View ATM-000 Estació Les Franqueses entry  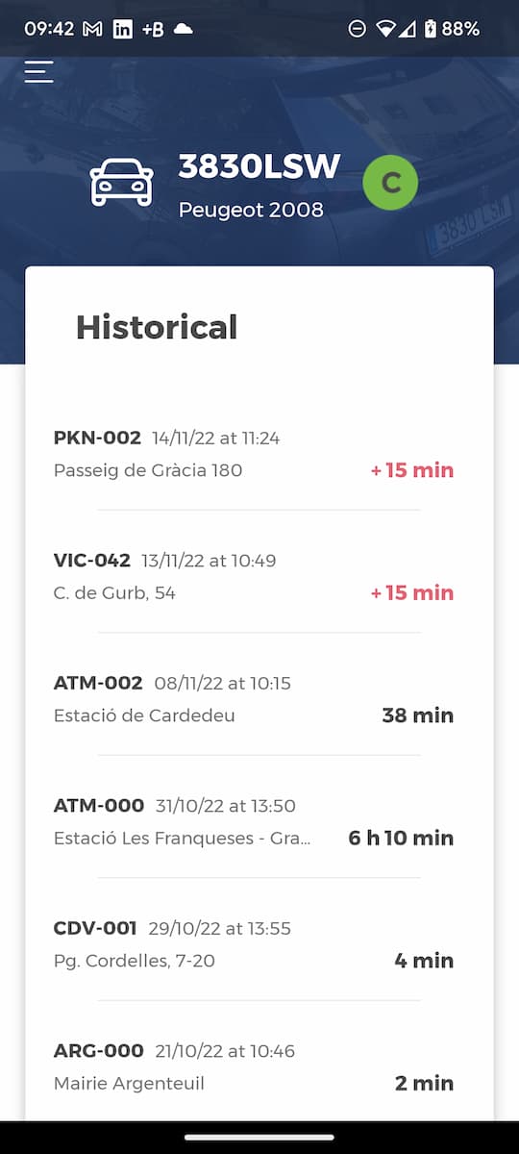259,822
